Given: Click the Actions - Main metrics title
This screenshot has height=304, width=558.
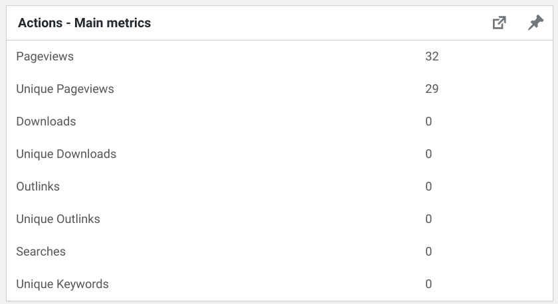Looking at the screenshot, I should pos(84,23).
